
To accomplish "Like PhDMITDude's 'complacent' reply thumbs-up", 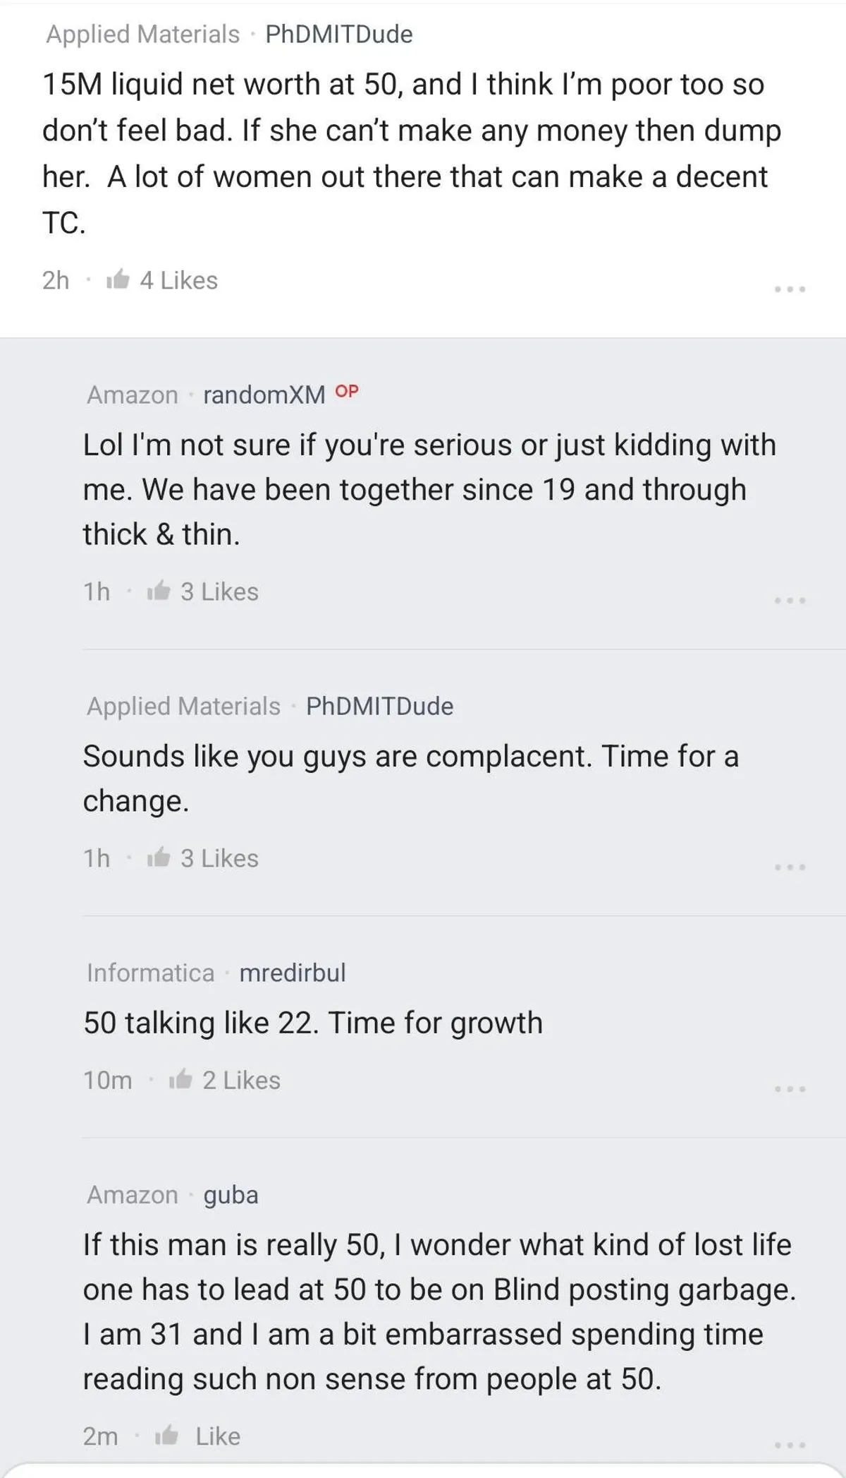I will coord(158,858).
